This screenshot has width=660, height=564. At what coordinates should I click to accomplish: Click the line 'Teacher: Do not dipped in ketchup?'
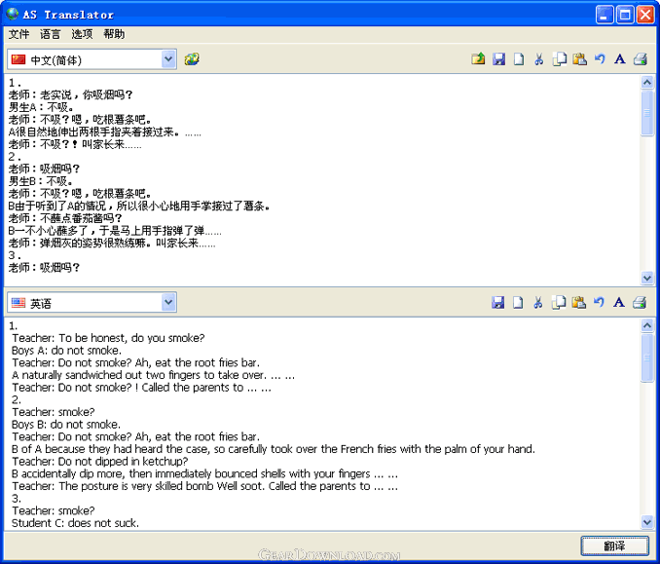pyautogui.click(x=99, y=462)
